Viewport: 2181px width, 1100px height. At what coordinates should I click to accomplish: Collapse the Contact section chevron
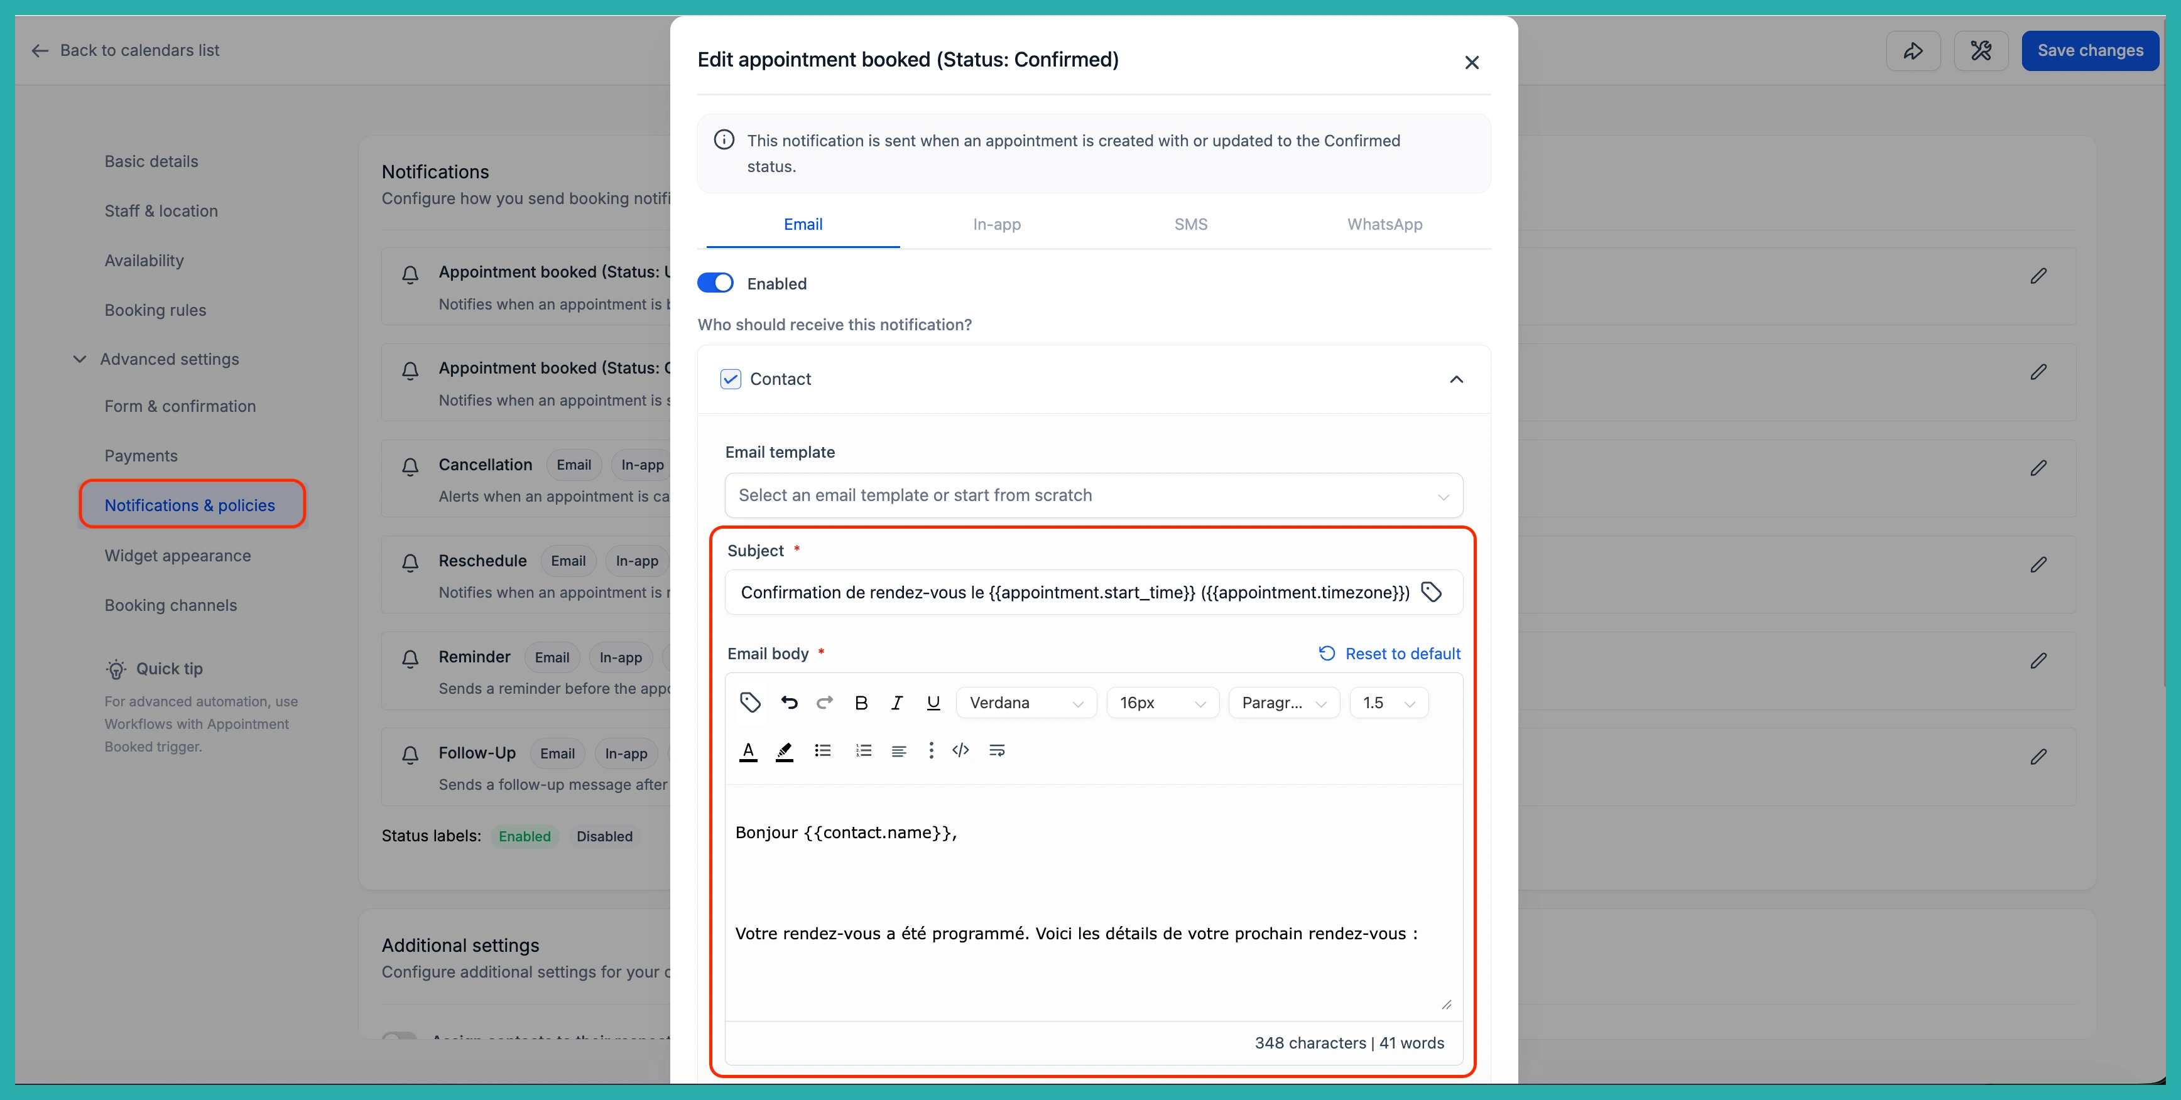click(1456, 379)
